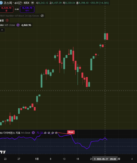The height and width of the screenshot is (163, 137).
Task: Click the red 8,228.70 셀 sell button
Action: click(6, 9)
